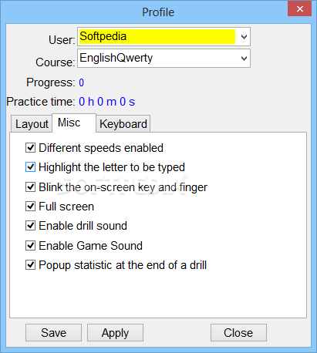Uncheck Highlight the letter to be typed

(x=30, y=167)
